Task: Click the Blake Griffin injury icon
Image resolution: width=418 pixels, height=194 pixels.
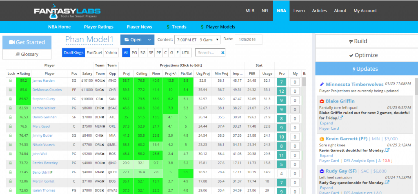Action: click(x=322, y=101)
